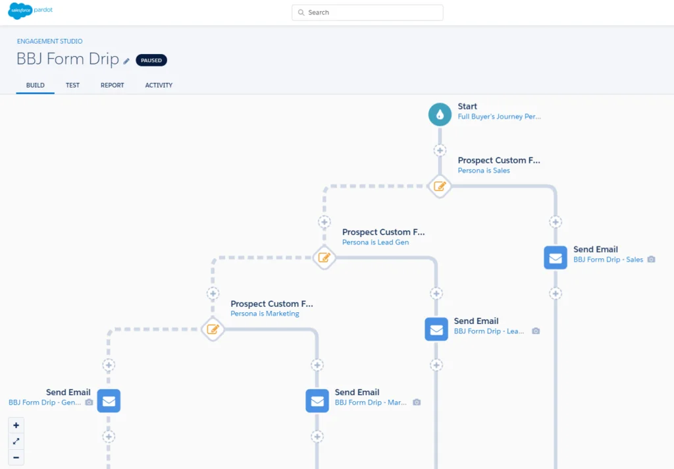This screenshot has width=674, height=469.
Task: Add a step above the Persona is Marketing rule
Action: pyautogui.click(x=213, y=293)
